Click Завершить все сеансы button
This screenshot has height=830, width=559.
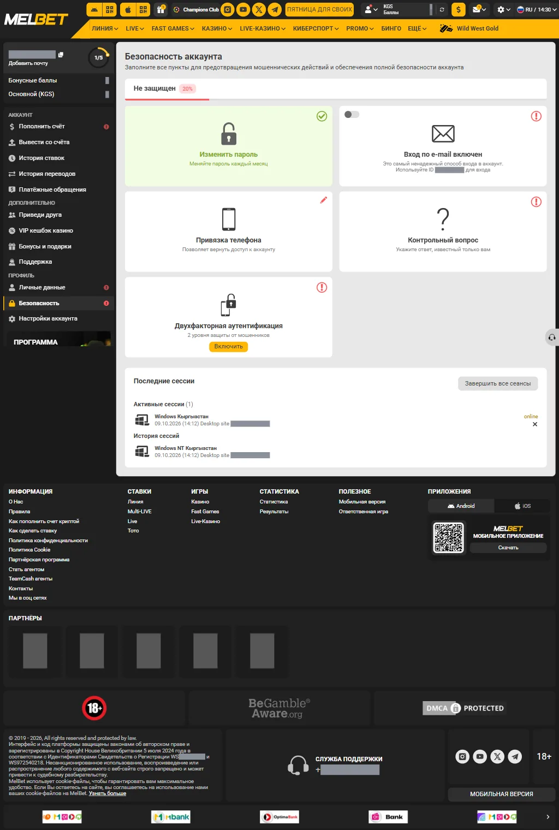(x=498, y=383)
